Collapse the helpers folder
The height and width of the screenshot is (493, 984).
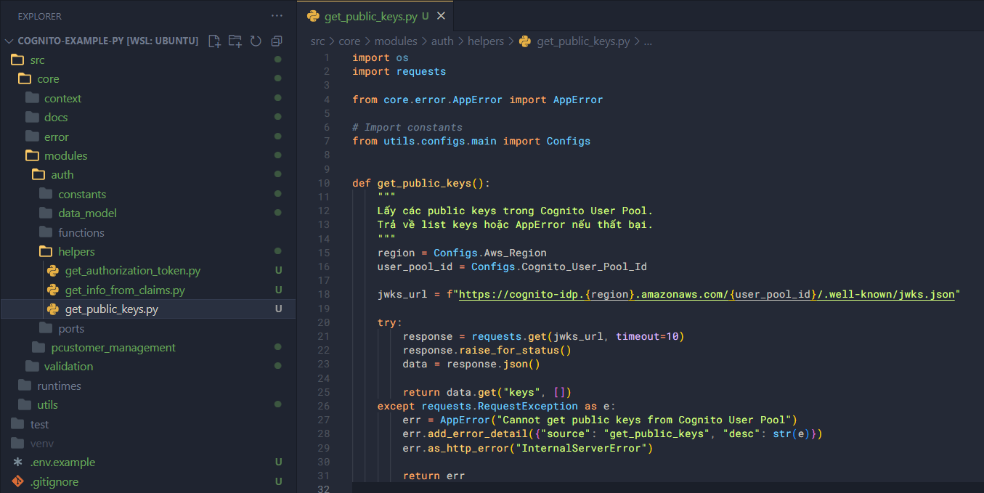click(x=76, y=252)
